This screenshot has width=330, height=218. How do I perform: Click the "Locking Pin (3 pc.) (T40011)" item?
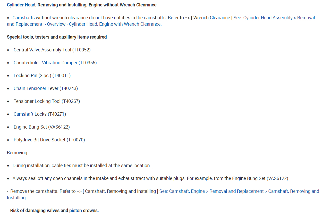(x=42, y=76)
